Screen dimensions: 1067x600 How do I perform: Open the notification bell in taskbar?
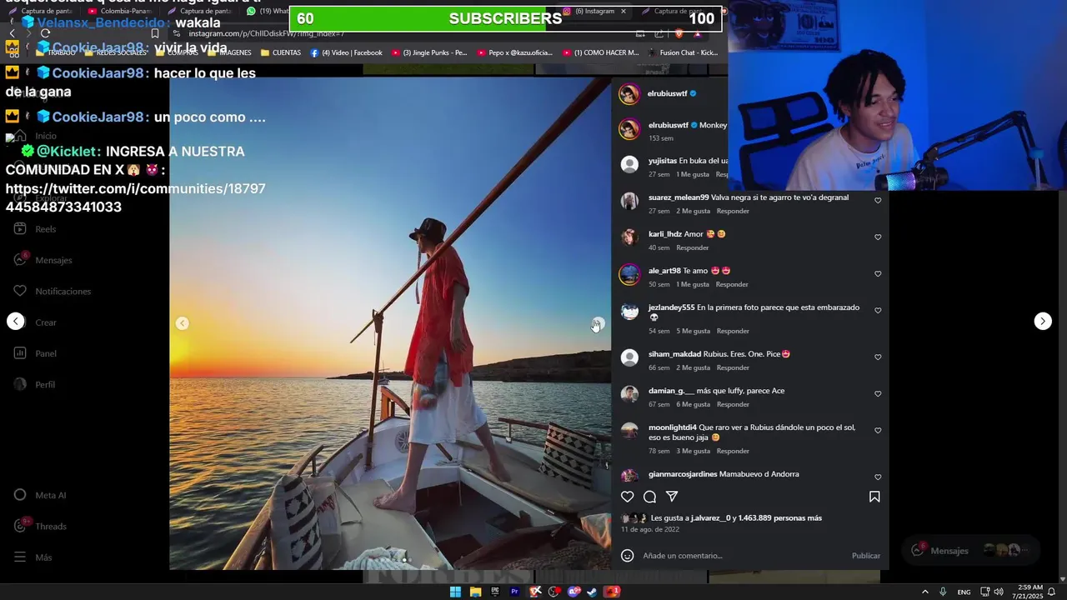[1052, 592]
